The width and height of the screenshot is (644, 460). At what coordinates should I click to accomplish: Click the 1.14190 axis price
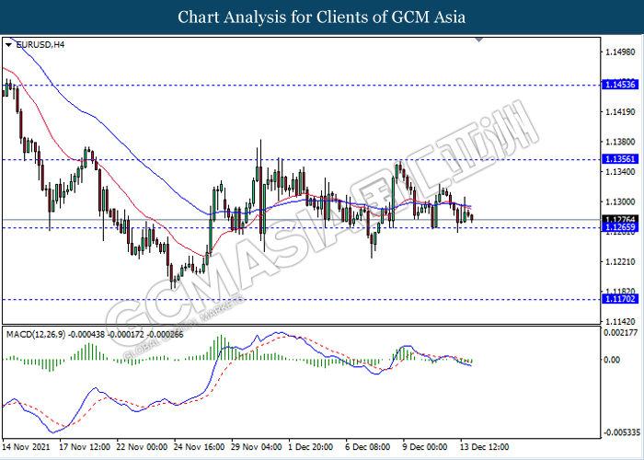click(620, 111)
